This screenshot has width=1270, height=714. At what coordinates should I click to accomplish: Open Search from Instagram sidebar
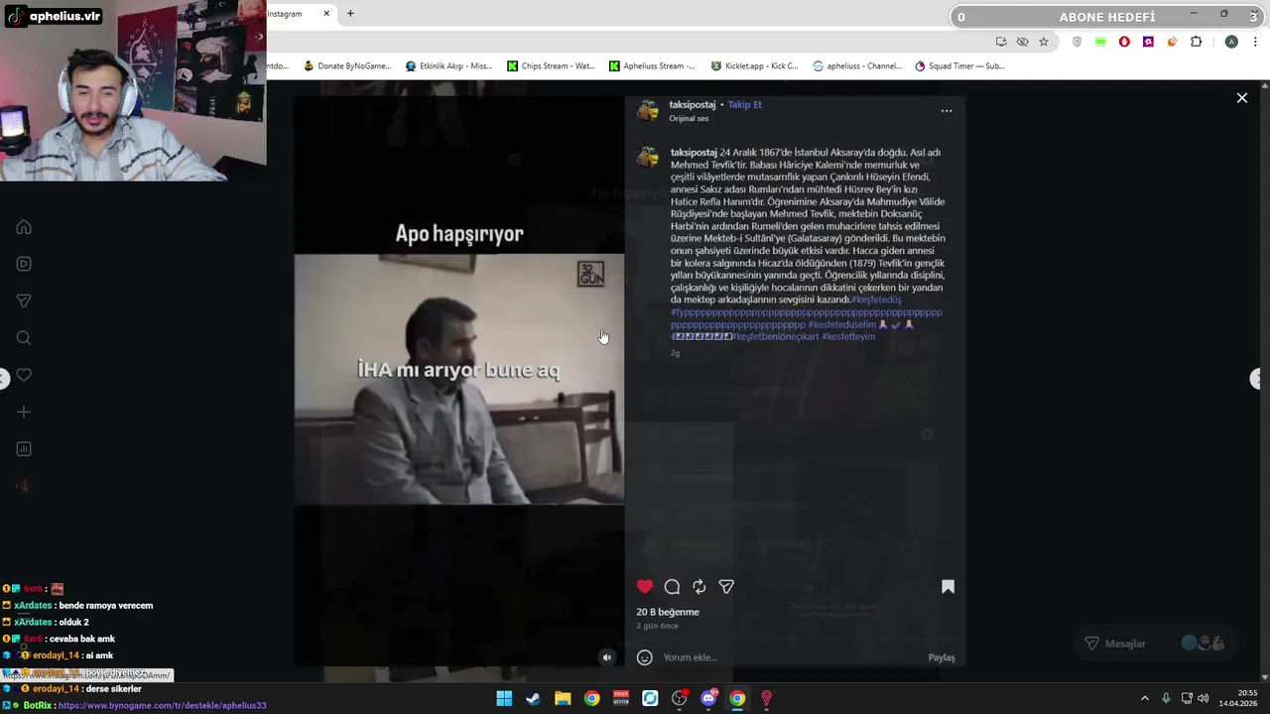click(24, 338)
